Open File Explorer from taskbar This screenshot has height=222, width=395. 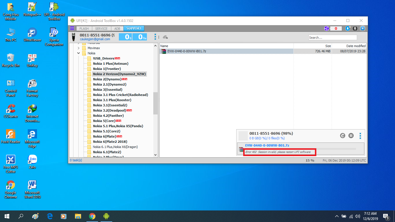click(x=78, y=216)
